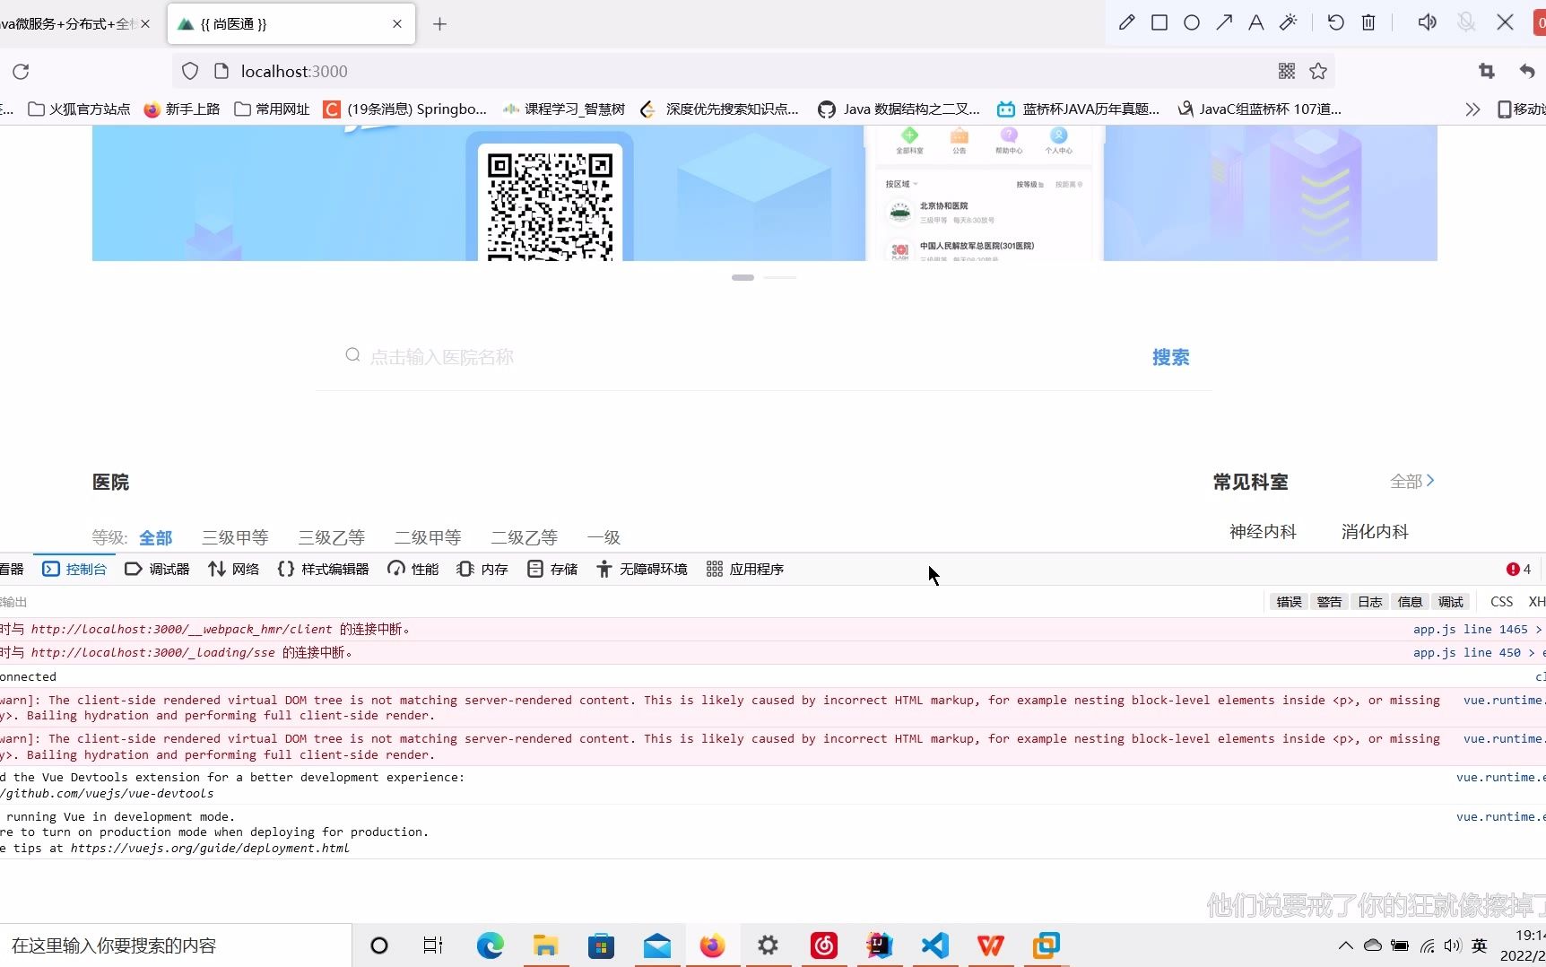Select the first carousel indicator

(x=743, y=277)
